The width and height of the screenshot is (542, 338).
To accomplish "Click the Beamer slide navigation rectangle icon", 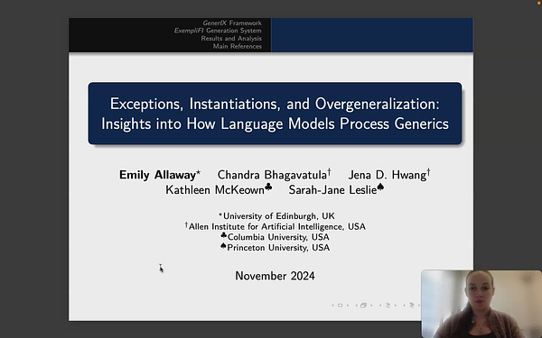I will pyautogui.click(x=341, y=306).
